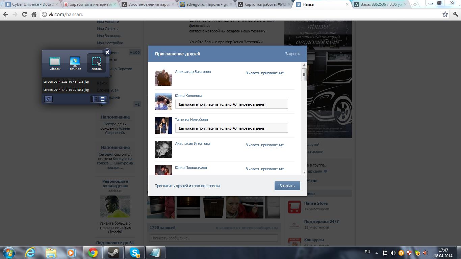
Task: Click 1720 записей wall header
Action: (162, 228)
